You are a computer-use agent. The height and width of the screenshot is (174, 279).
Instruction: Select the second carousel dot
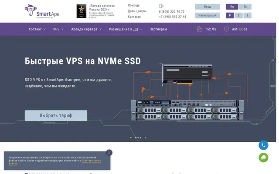click(x=138, y=138)
